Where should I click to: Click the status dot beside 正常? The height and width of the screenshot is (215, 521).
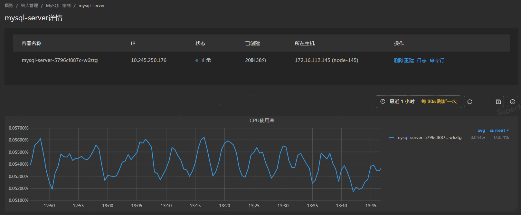point(197,61)
